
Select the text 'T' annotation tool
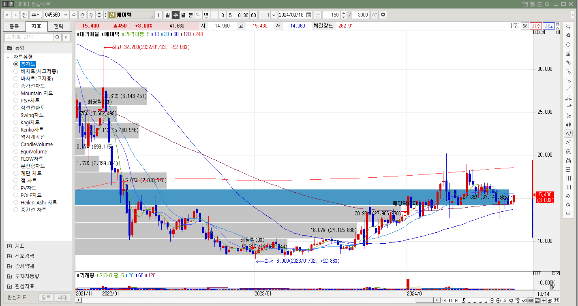pyautogui.click(x=568, y=107)
